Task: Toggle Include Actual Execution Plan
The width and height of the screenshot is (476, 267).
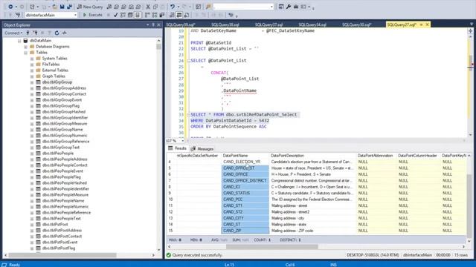Action: [147, 15]
